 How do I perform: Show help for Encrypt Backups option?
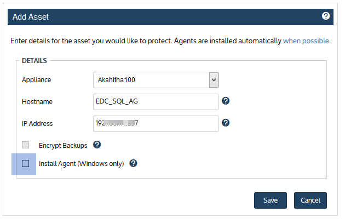tap(97, 145)
